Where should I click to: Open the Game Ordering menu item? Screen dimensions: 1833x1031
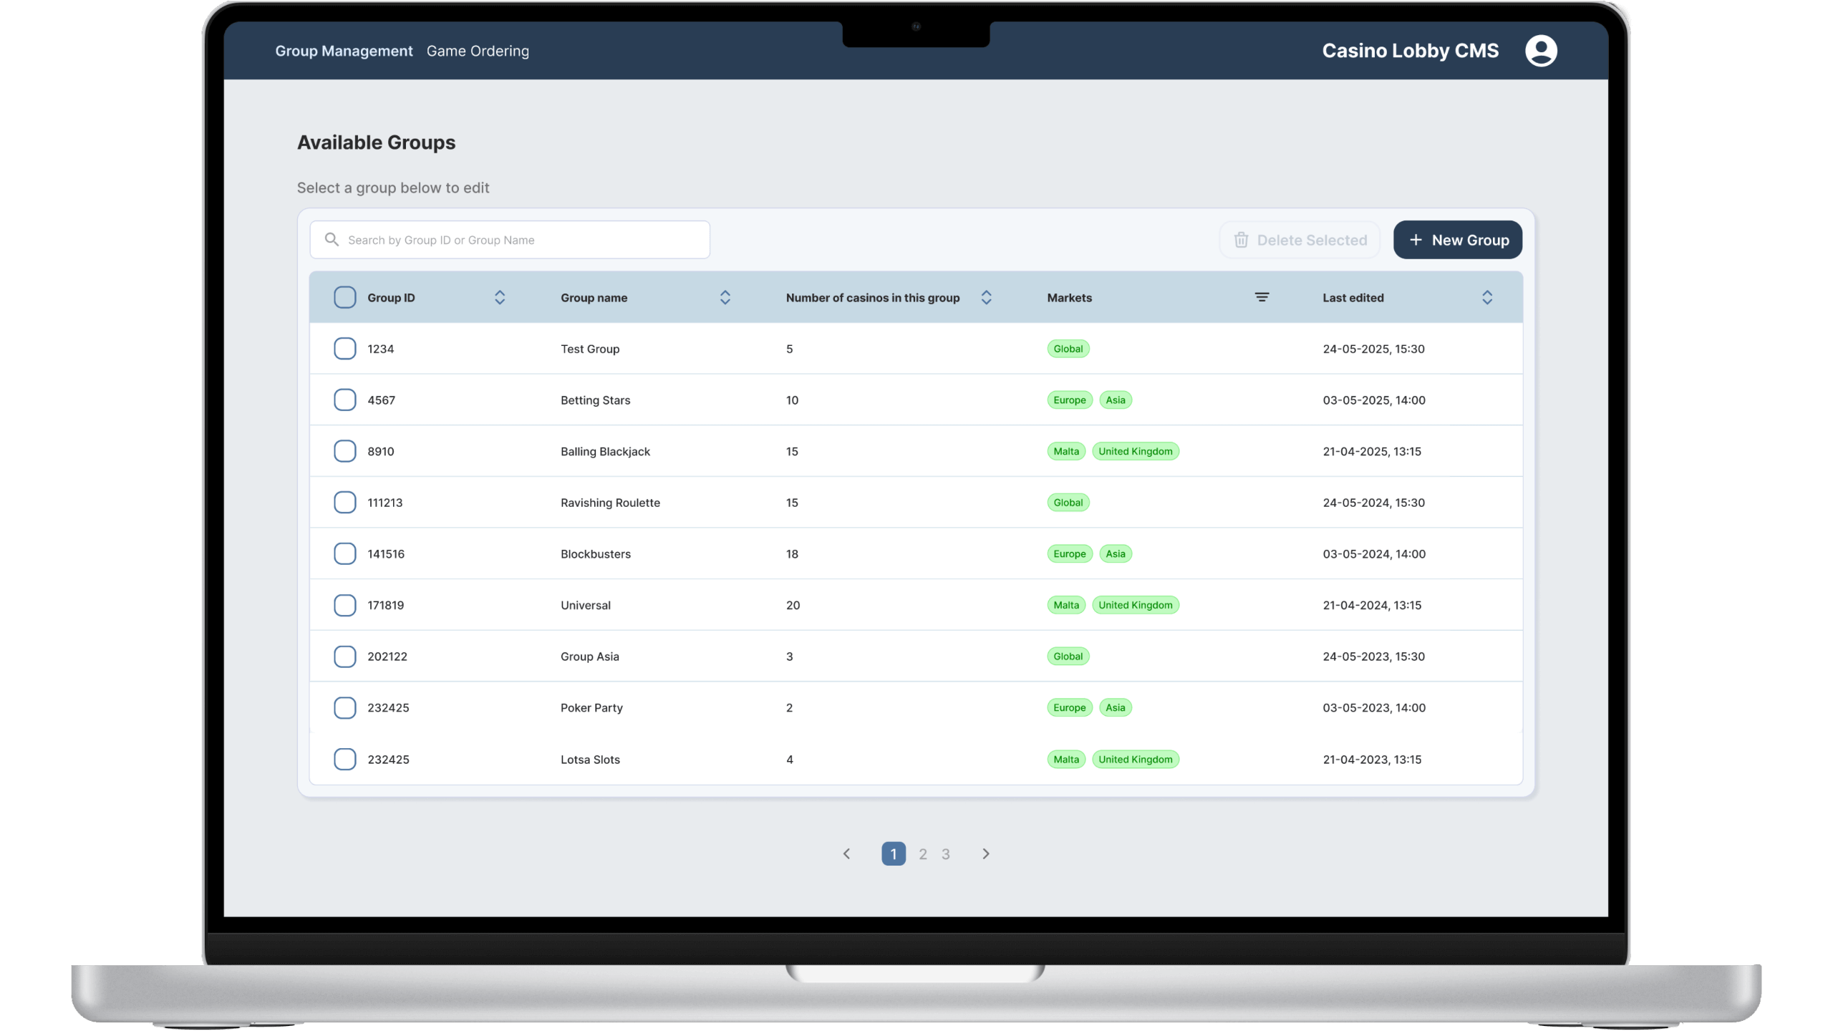(478, 51)
